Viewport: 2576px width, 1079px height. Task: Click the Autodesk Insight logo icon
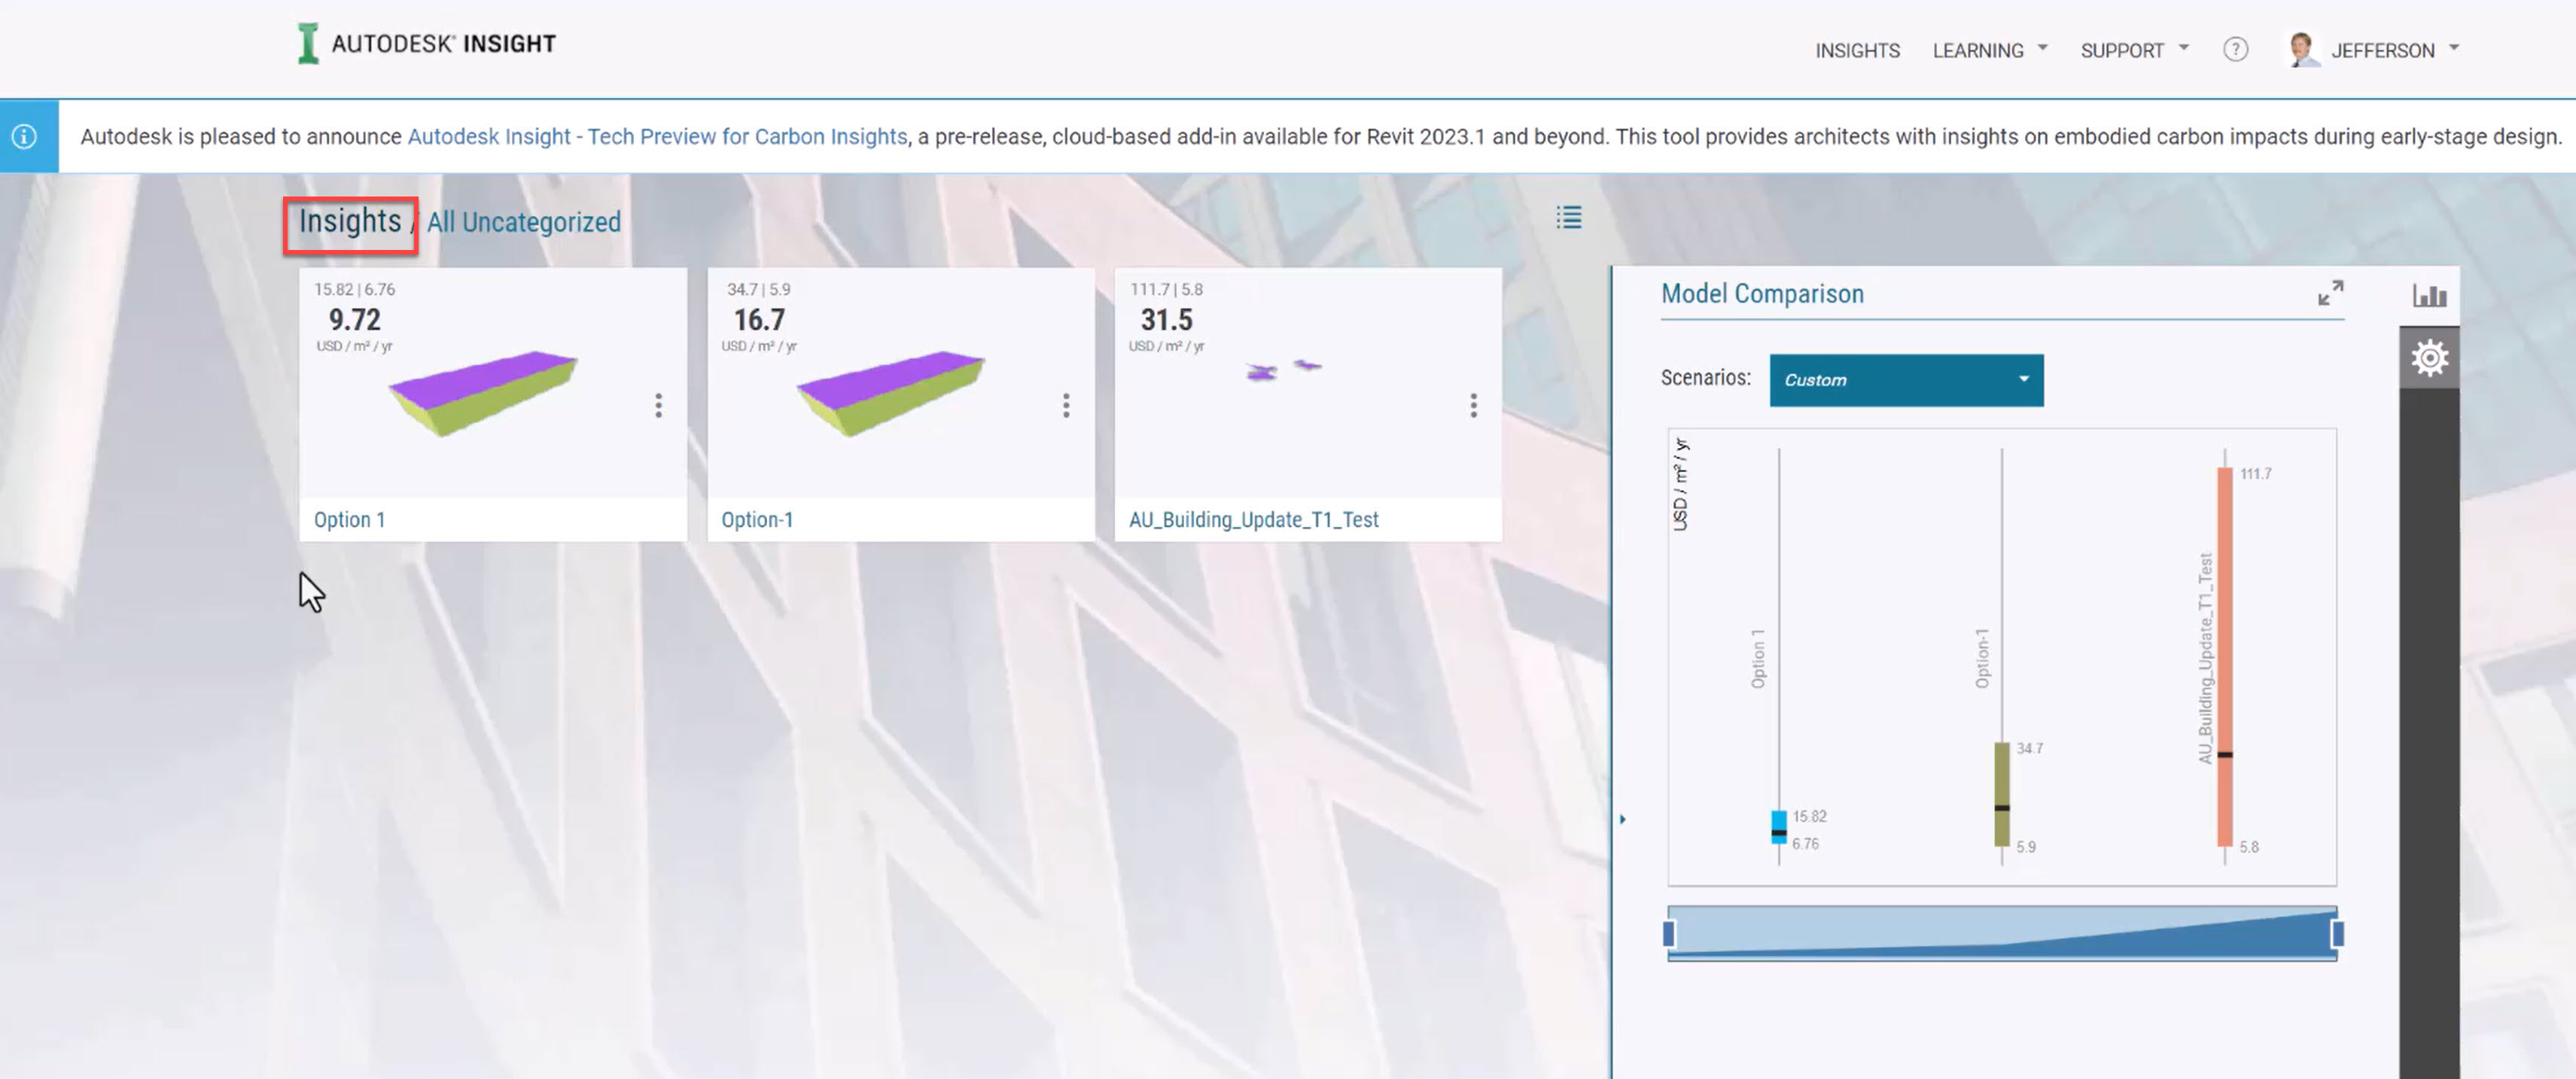coord(308,44)
